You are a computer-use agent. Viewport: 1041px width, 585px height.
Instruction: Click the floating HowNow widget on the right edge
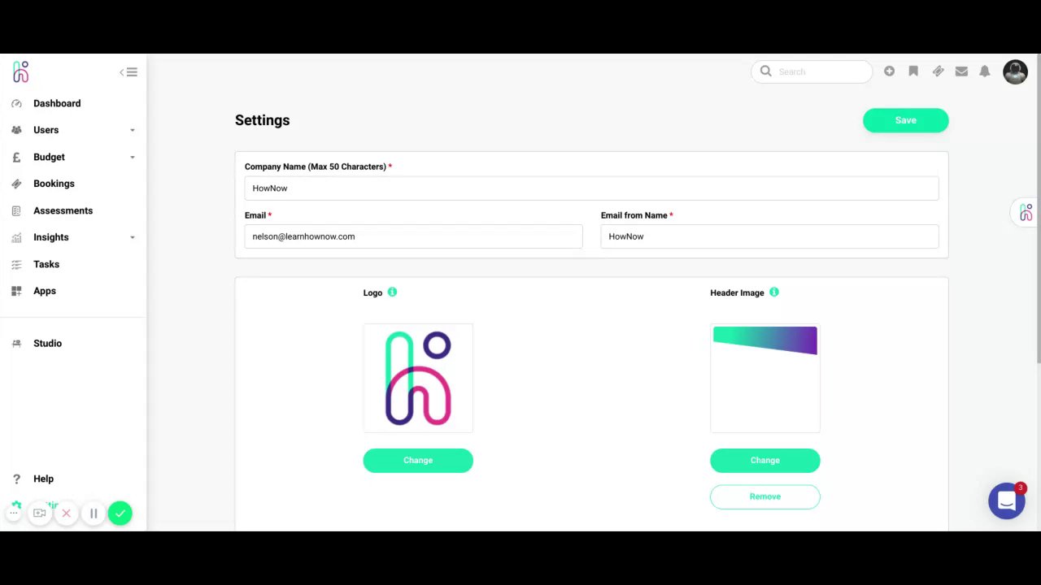click(1025, 212)
